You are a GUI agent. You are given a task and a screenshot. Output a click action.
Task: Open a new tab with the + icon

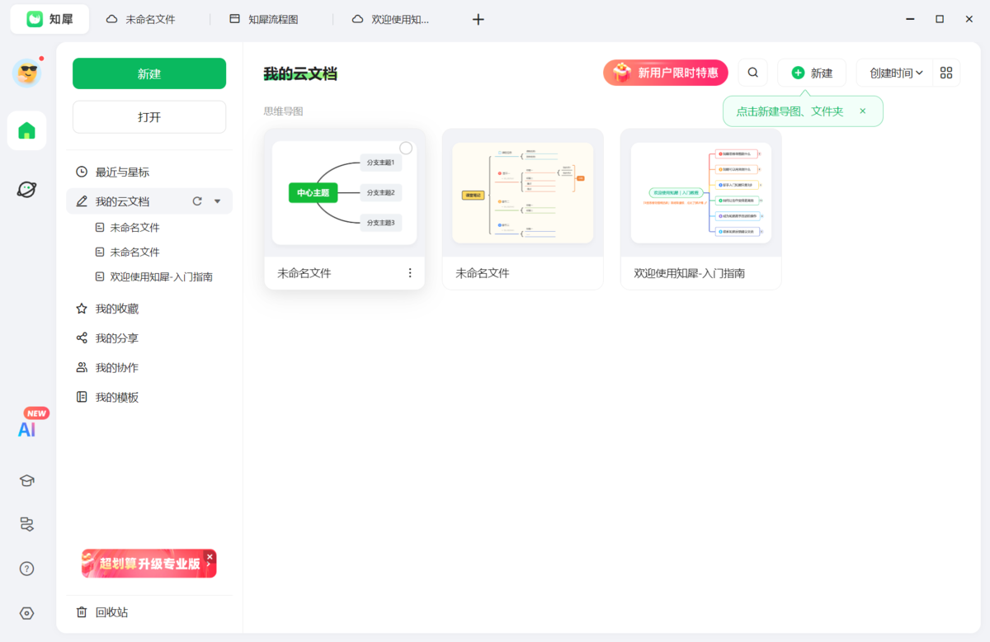coord(478,18)
